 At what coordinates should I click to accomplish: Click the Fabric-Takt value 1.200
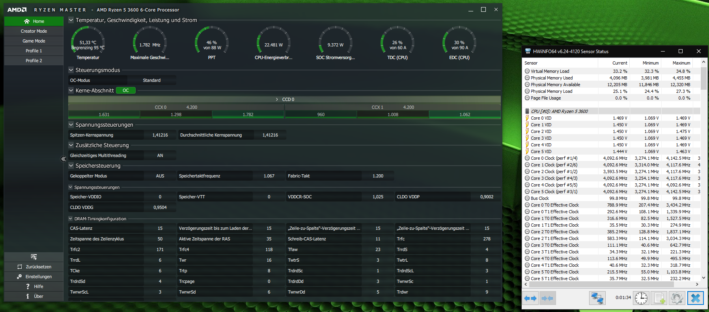point(378,176)
